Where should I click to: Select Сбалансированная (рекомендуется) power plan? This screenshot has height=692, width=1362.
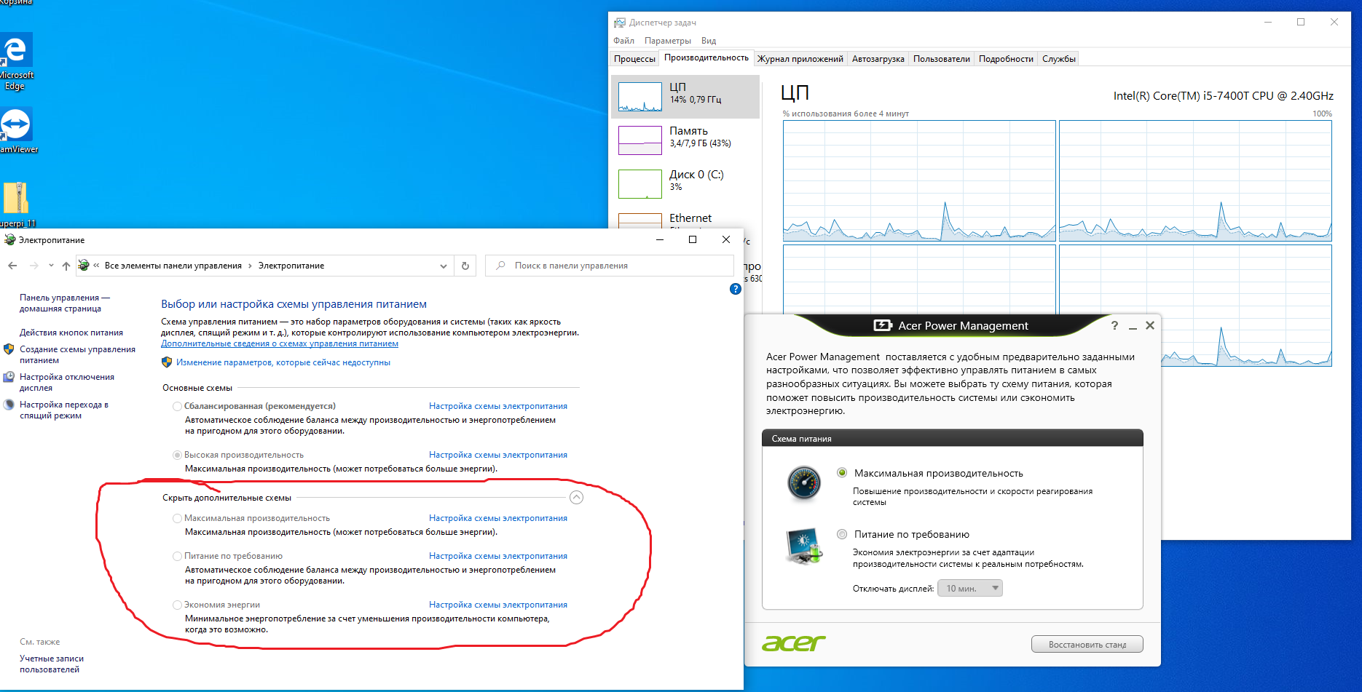coord(177,406)
